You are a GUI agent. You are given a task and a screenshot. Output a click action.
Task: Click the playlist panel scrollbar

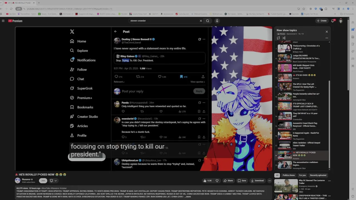329,125
